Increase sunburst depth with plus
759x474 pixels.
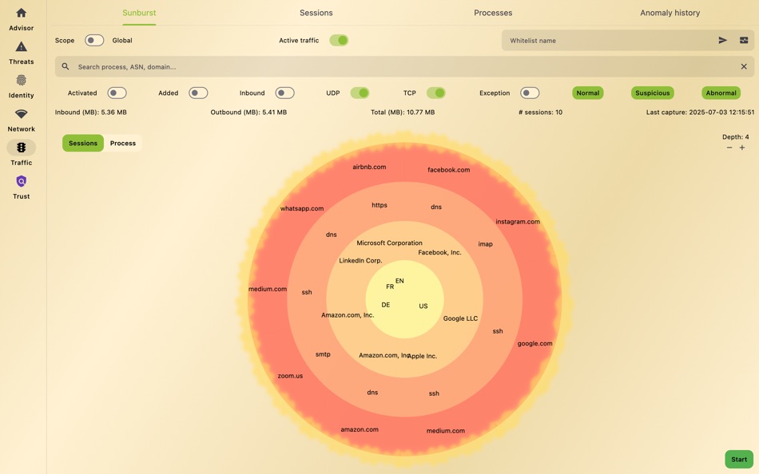[742, 148]
